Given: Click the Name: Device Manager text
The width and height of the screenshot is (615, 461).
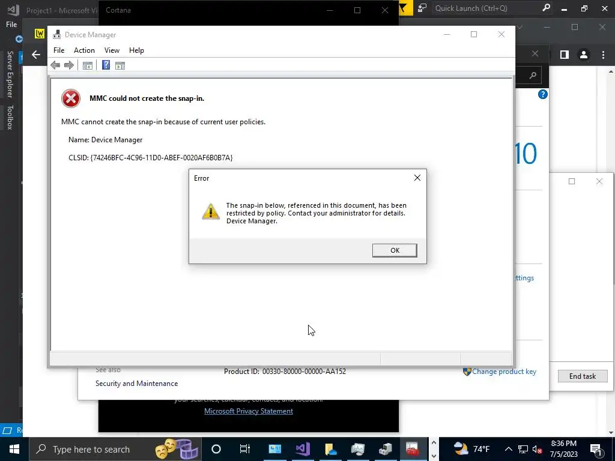Looking at the screenshot, I should [106, 139].
